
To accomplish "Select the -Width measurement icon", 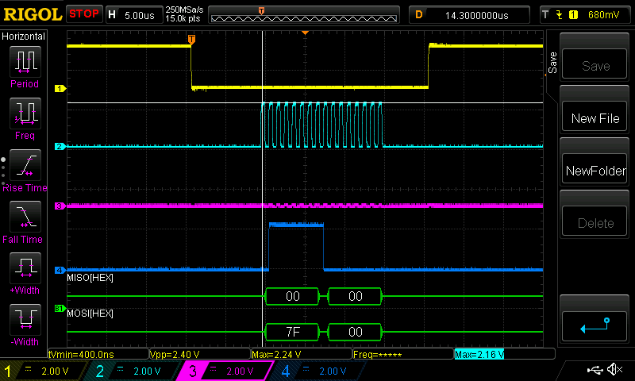I will [25, 319].
